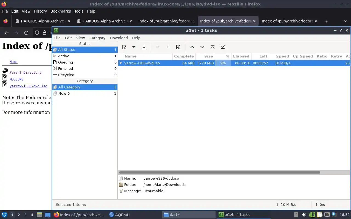Select Queuing status filter
351x219 pixels.
(x=85, y=62)
